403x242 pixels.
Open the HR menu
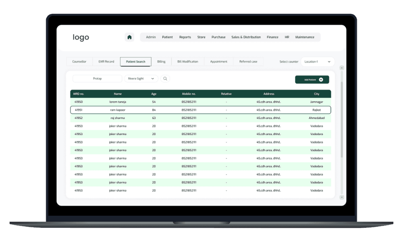pos(287,37)
